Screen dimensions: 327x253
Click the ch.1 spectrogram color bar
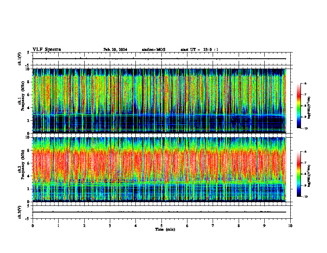point(299,106)
